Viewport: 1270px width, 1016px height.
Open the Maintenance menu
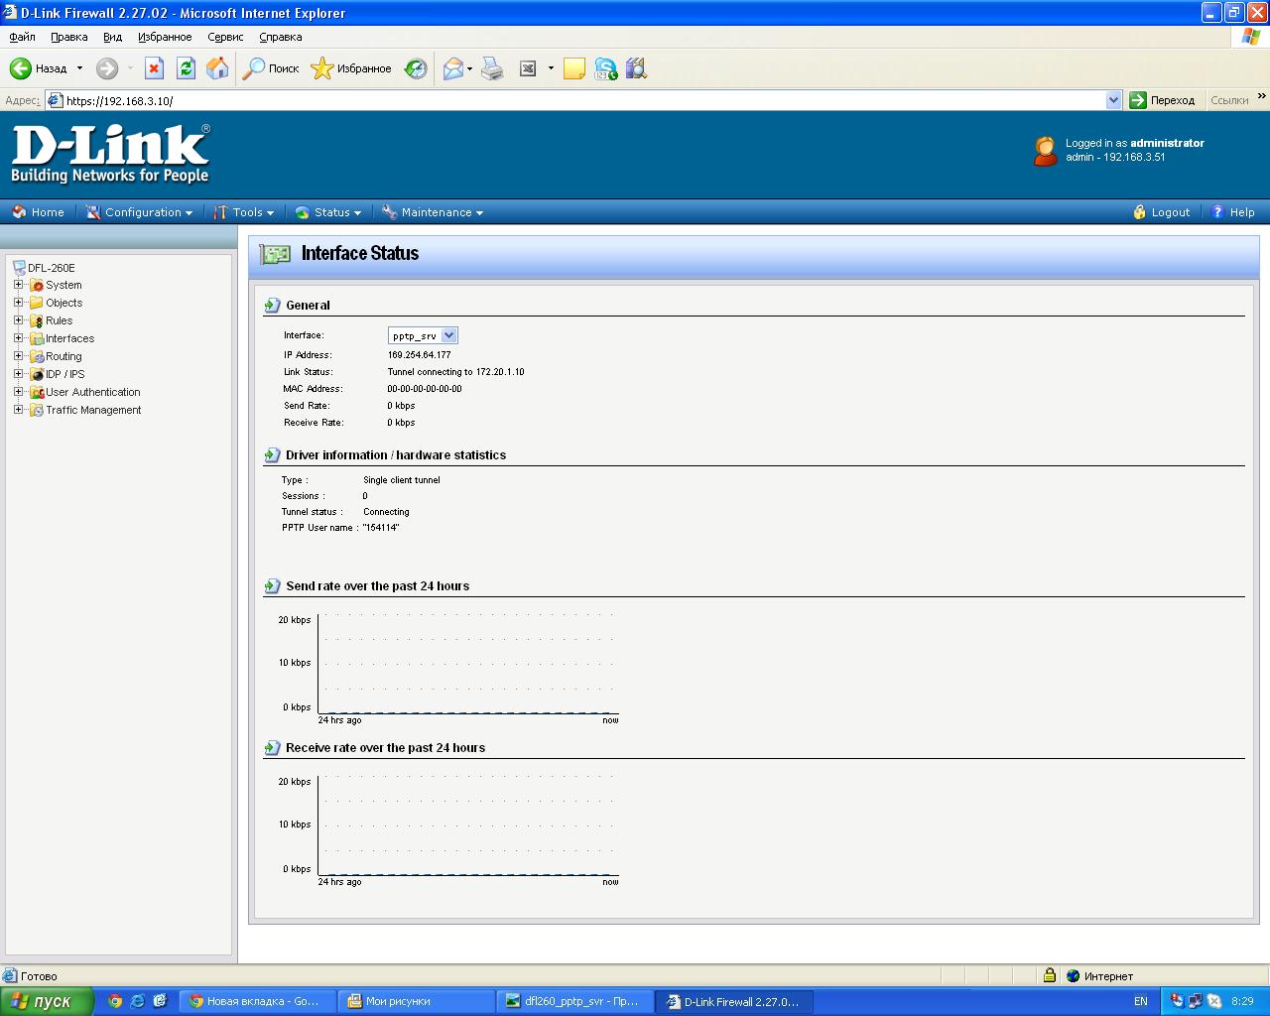click(x=433, y=212)
